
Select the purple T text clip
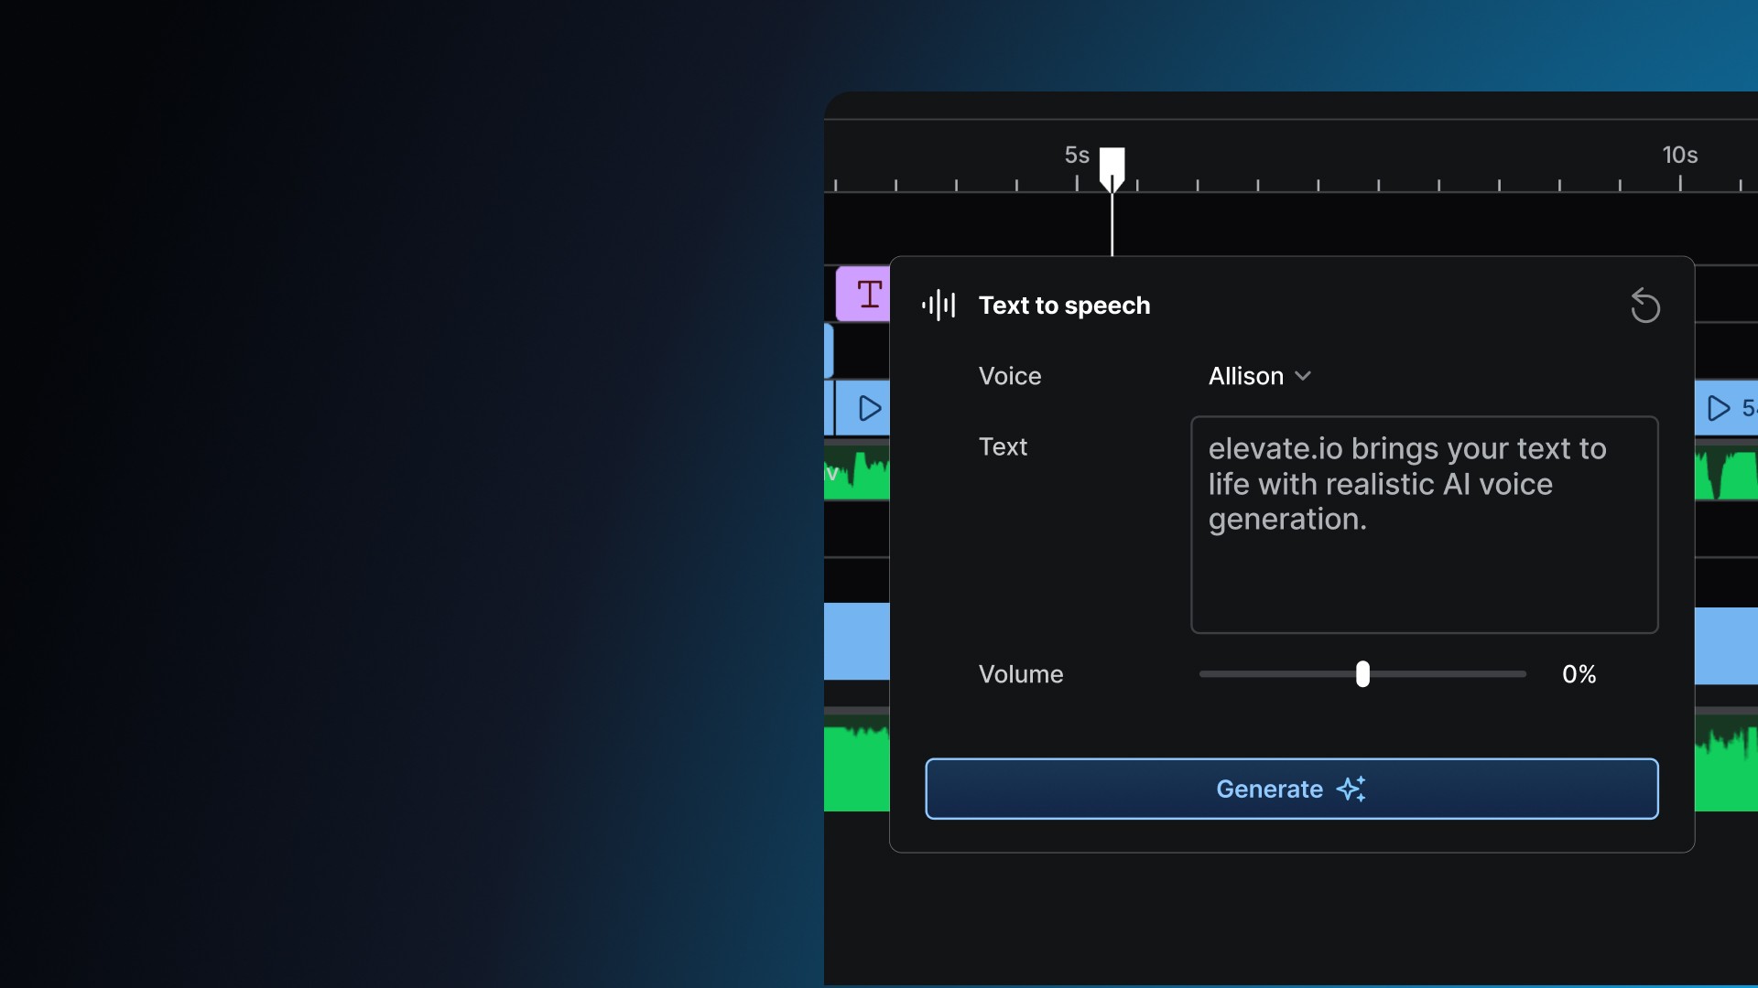coord(863,295)
